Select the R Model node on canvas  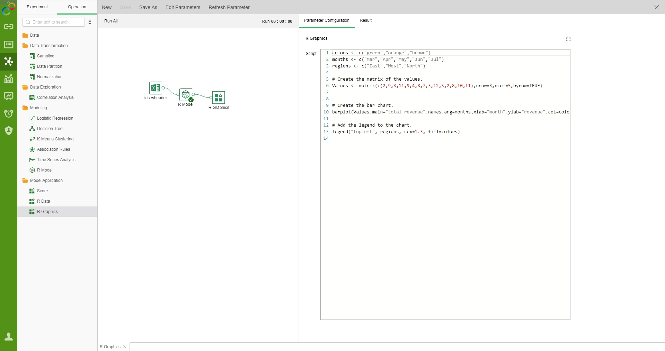point(186,94)
